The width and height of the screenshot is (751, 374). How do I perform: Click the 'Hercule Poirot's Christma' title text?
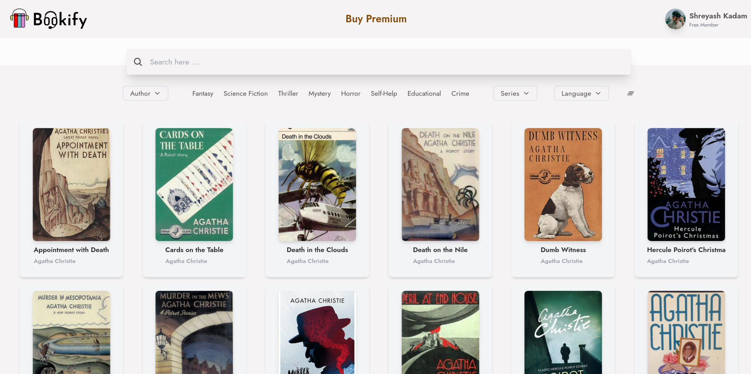tap(686, 250)
